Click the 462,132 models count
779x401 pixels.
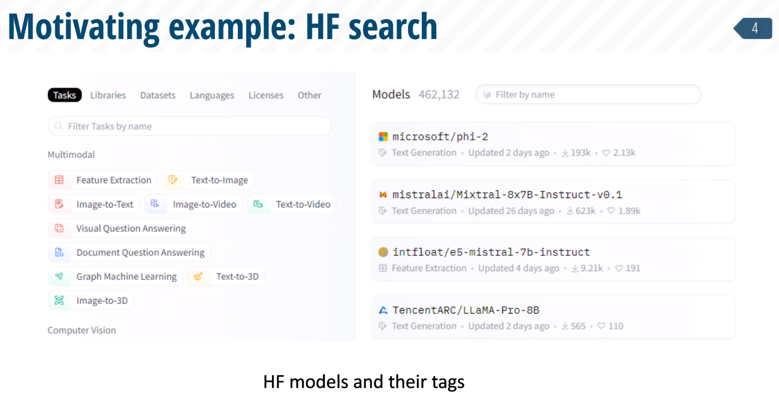pos(439,95)
